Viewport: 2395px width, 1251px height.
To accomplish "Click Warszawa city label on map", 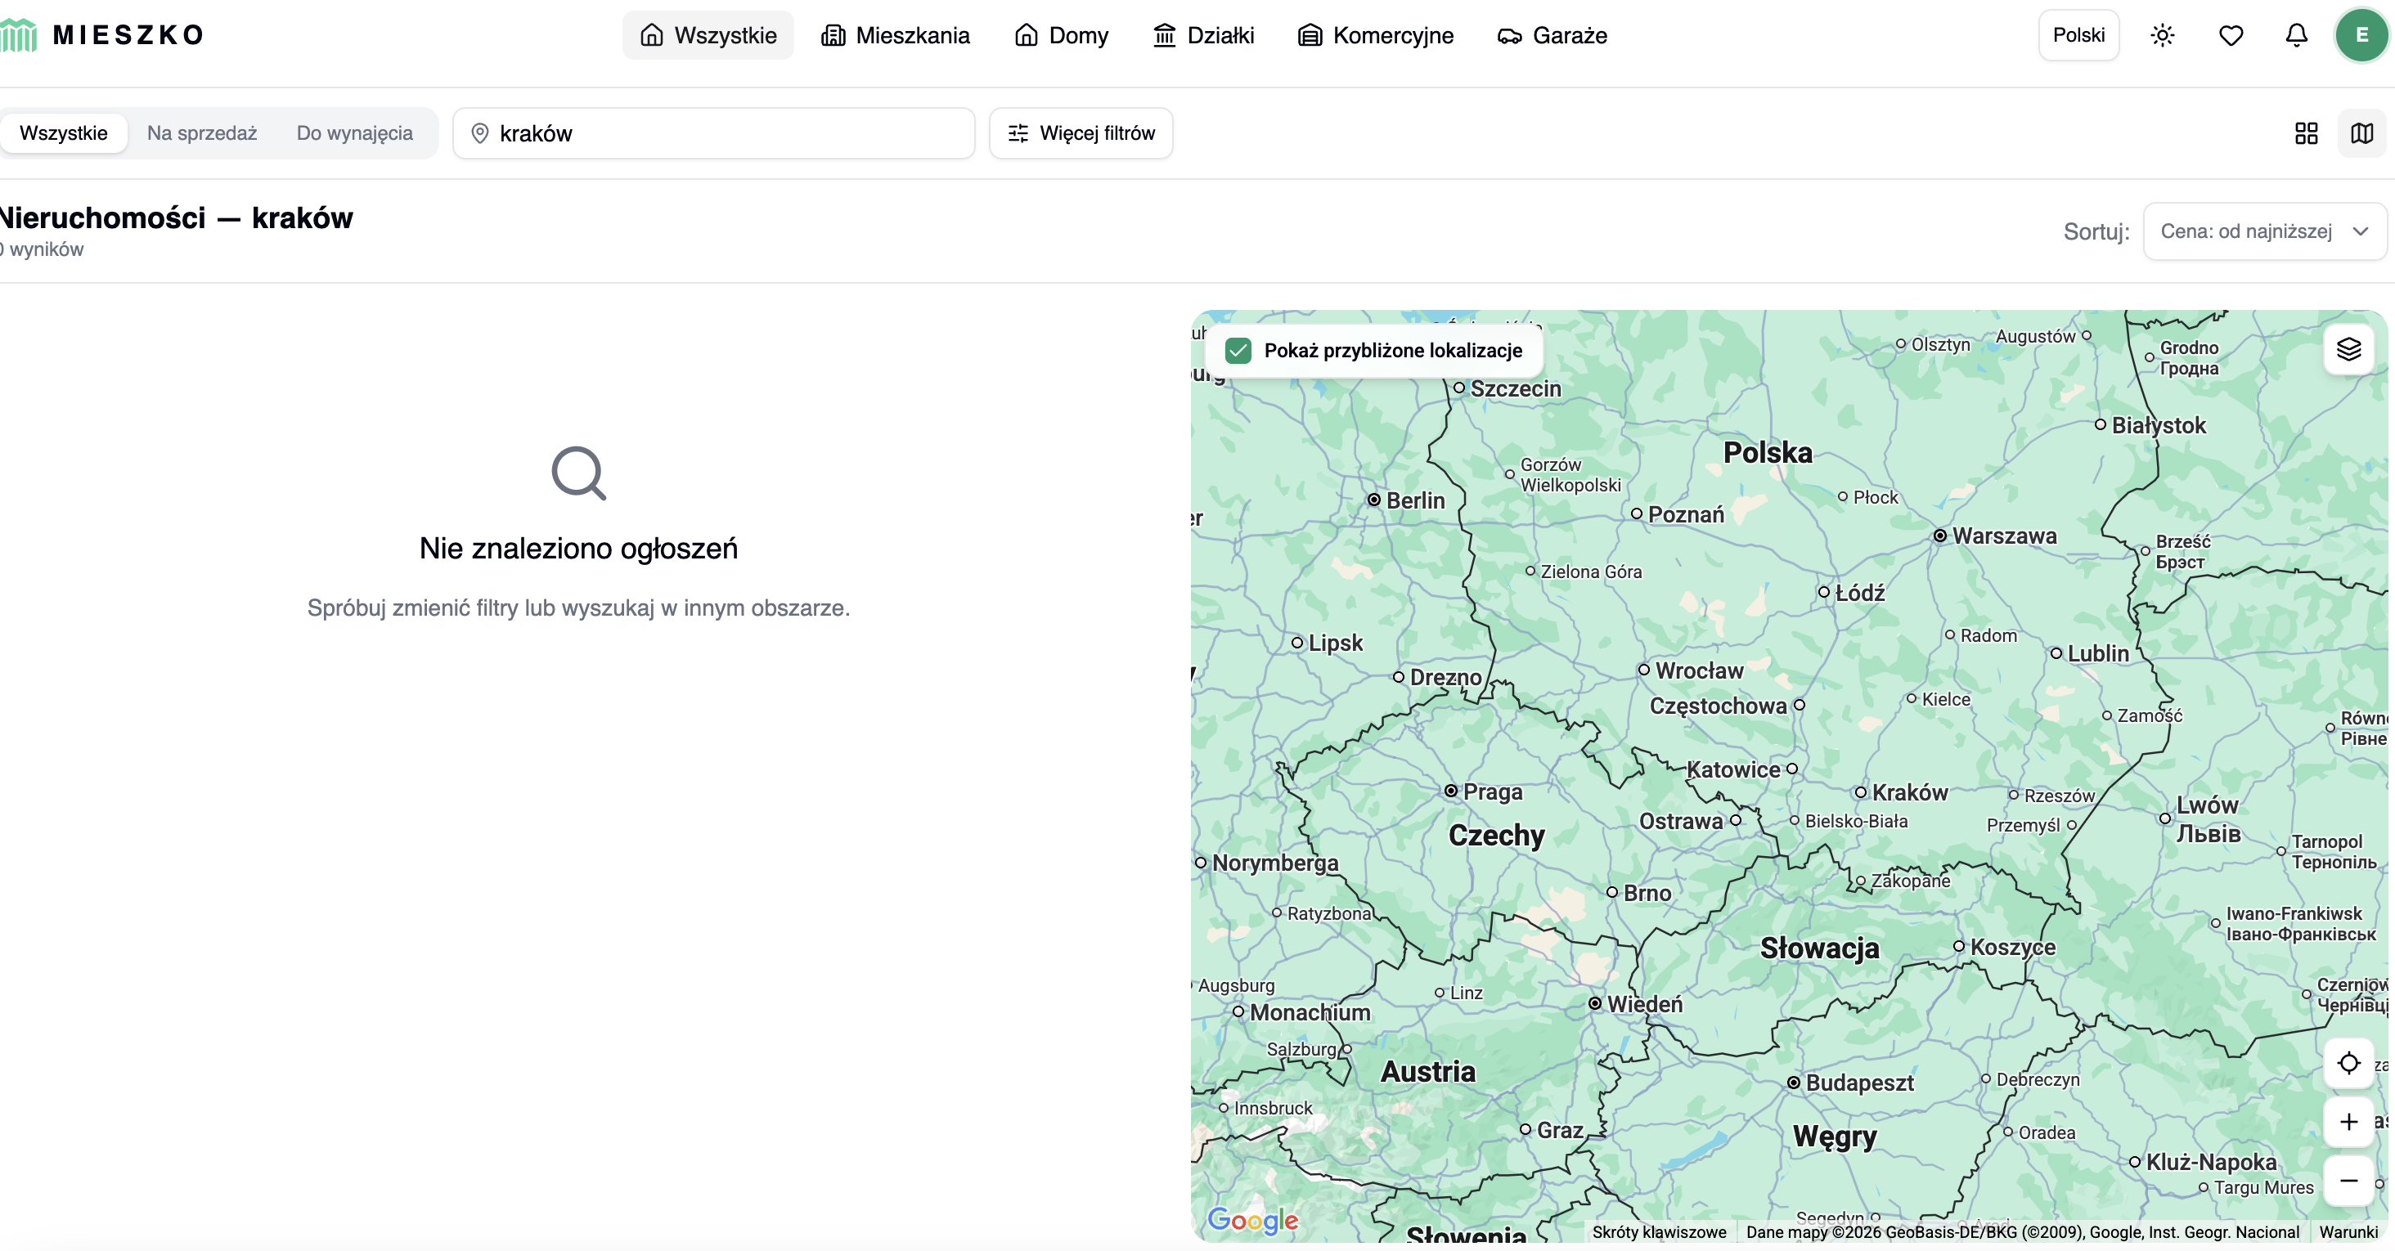I will pos(2005,536).
